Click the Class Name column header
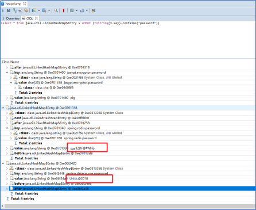 (x=10, y=62)
